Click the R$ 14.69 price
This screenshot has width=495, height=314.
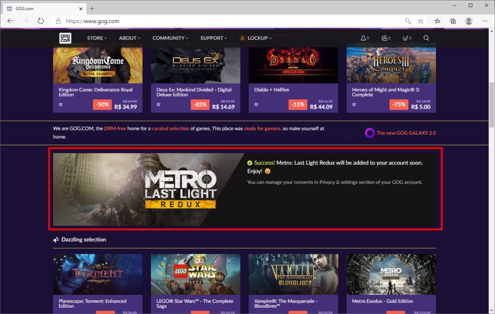tap(223, 107)
